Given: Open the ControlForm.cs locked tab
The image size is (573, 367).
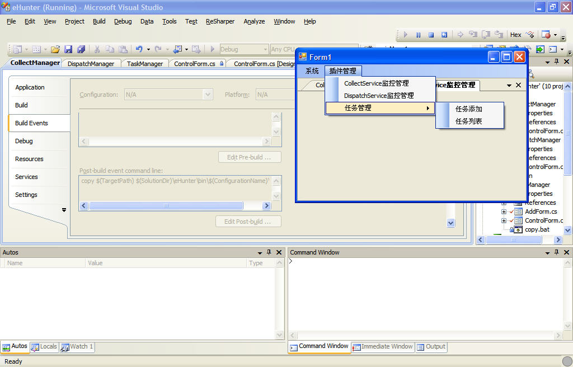Looking at the screenshot, I should tap(198, 64).
